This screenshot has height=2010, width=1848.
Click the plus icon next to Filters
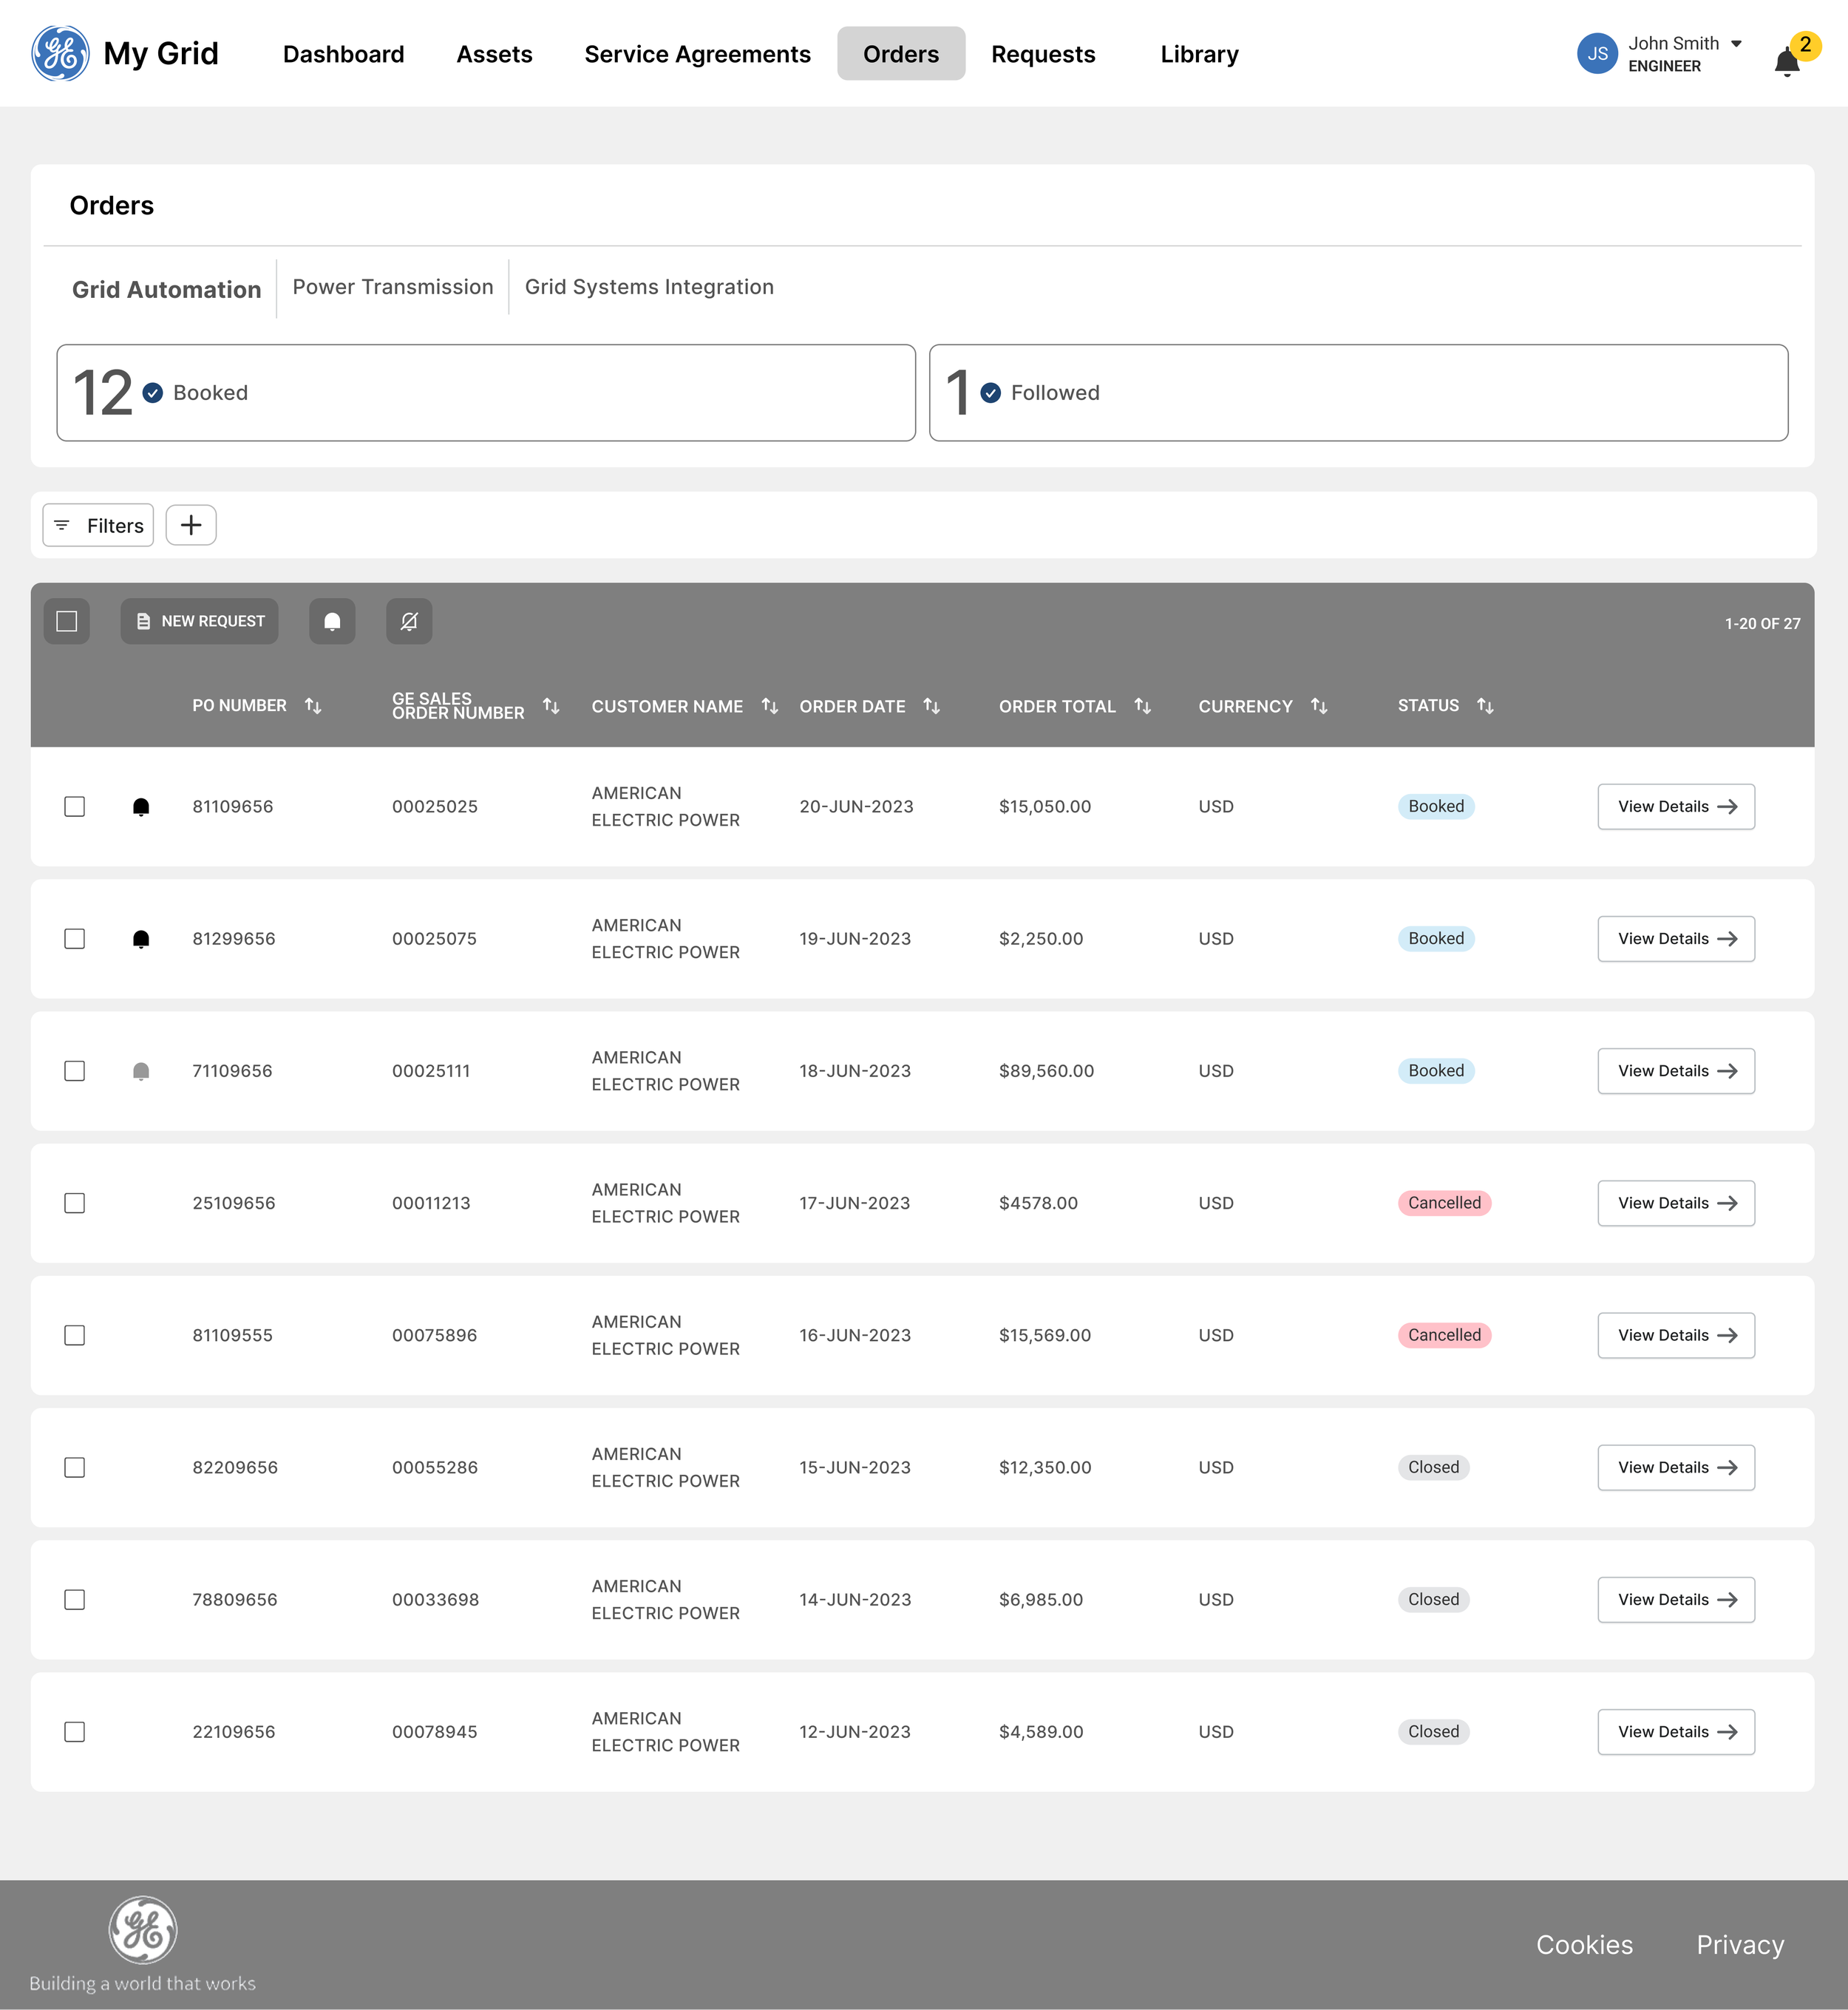tap(191, 525)
